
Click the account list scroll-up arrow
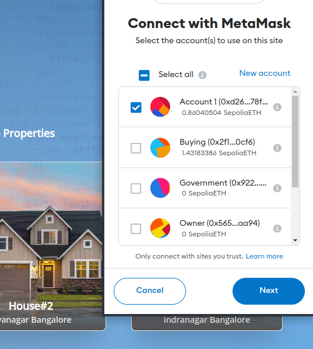click(295, 92)
